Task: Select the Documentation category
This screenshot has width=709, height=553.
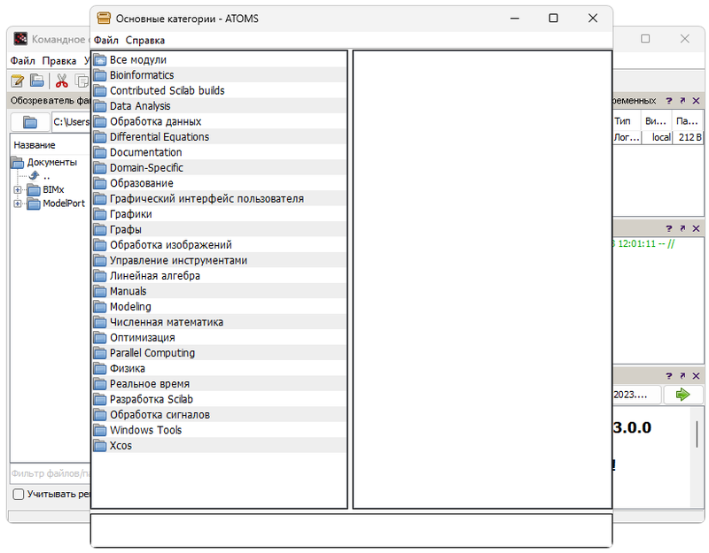Action: (219, 152)
